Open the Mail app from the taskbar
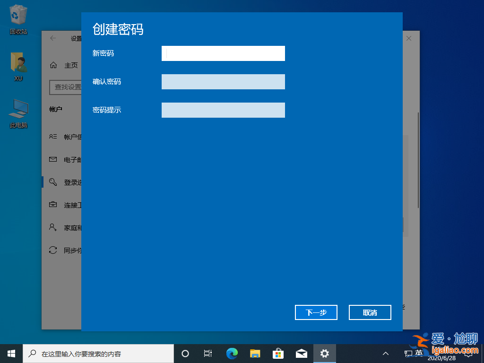 (x=301, y=353)
